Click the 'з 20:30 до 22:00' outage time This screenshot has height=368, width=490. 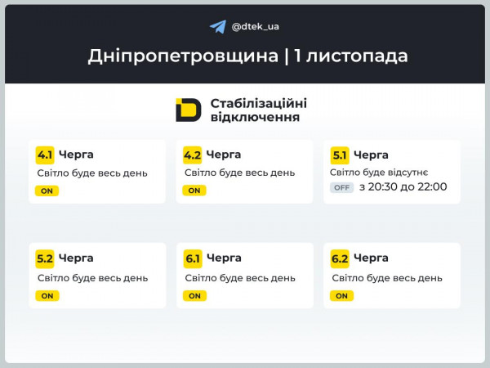point(403,187)
